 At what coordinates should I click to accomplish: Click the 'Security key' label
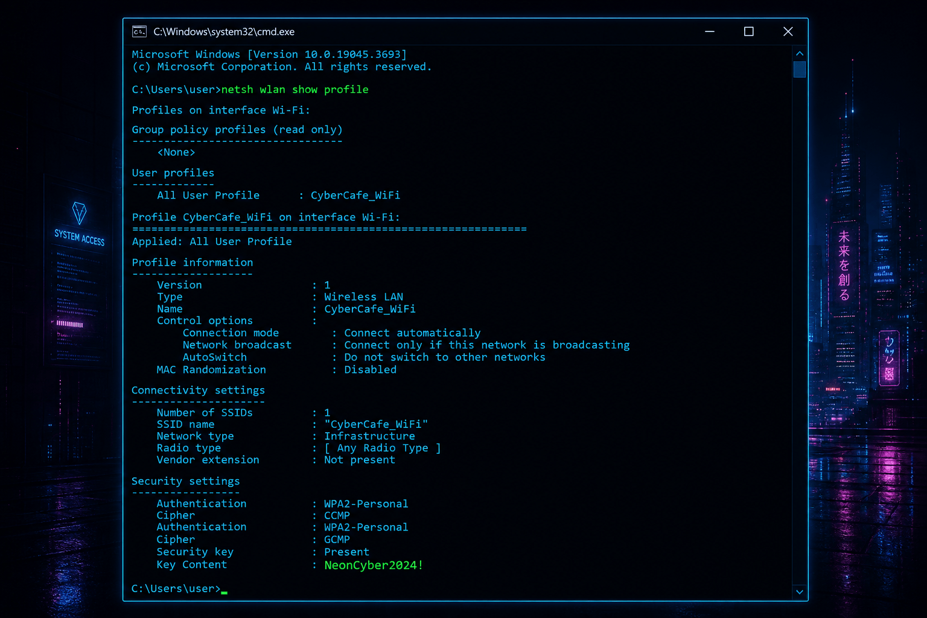pos(195,552)
